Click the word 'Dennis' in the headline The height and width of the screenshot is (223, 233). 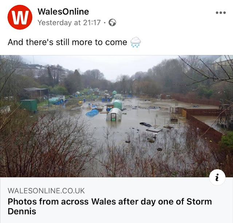coord(22,211)
